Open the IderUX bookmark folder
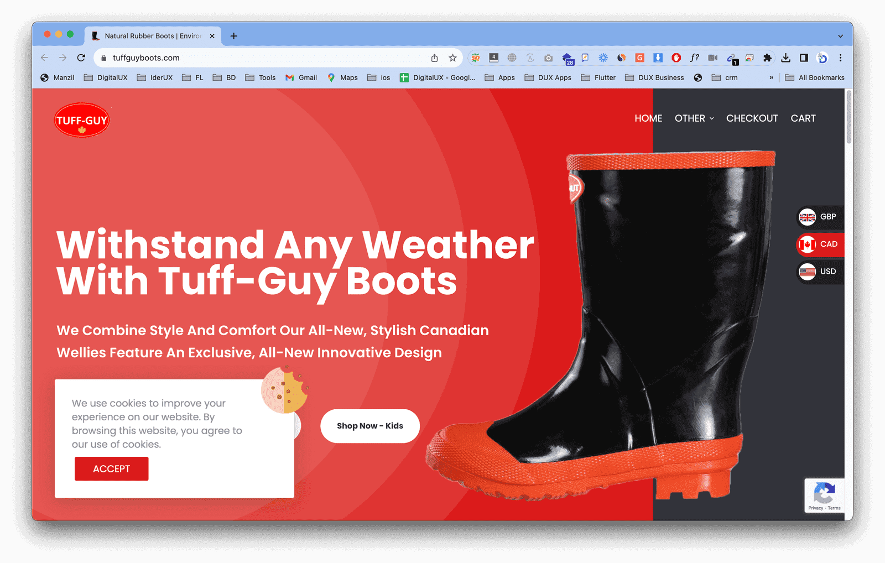885x563 pixels. click(x=155, y=77)
